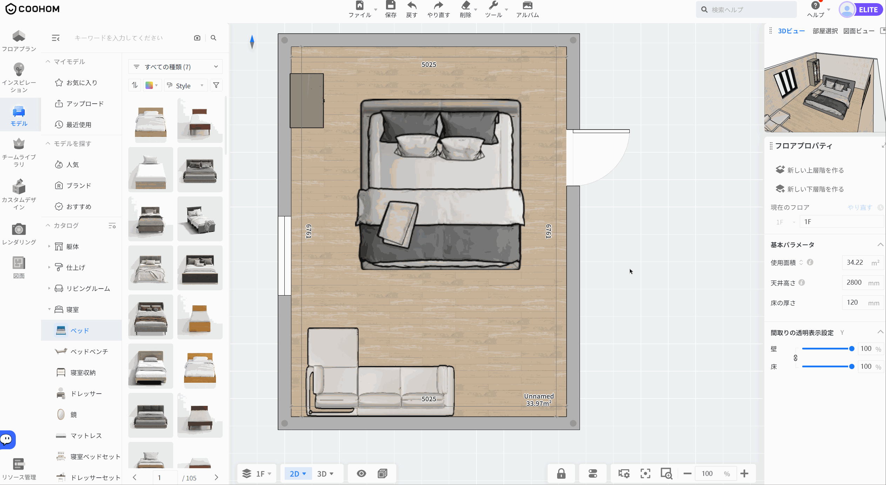Image resolution: width=886 pixels, height=485 pixels.
Task: Open the 2D view mode dropdown
Action: tap(298, 473)
